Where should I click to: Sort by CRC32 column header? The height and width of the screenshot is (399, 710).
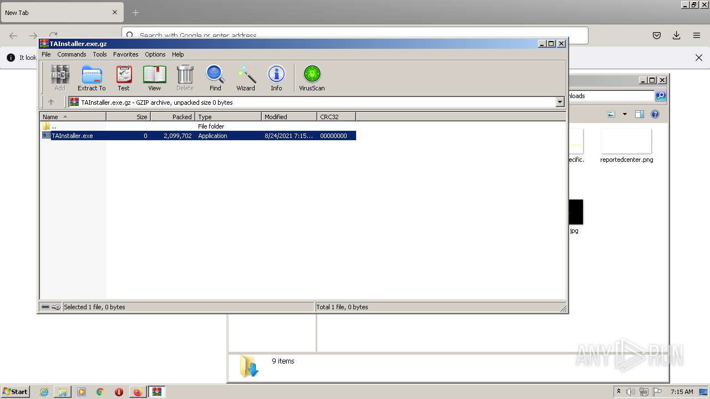tap(337, 116)
